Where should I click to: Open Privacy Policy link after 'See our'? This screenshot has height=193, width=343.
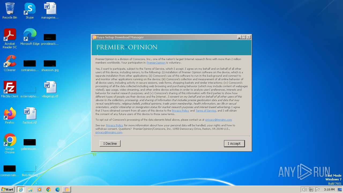(x=114, y=125)
